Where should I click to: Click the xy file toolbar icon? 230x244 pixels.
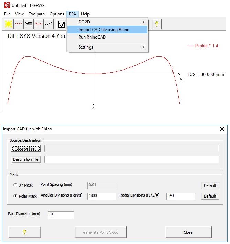point(61,24)
